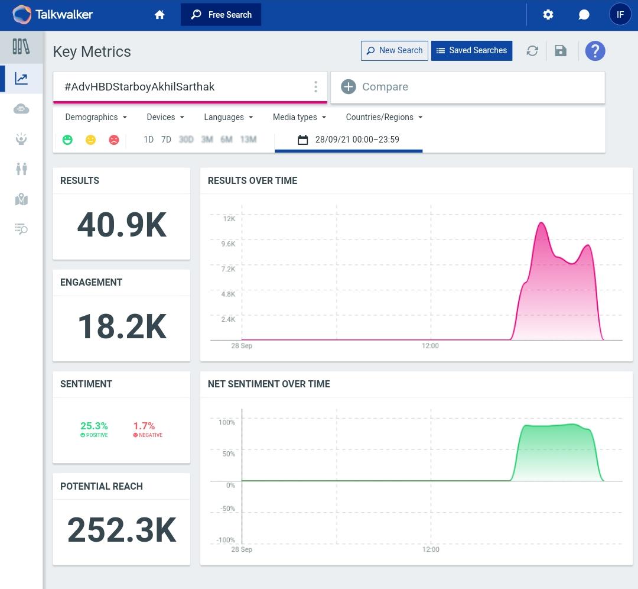
Task: Select the 13M time range
Action: click(248, 140)
